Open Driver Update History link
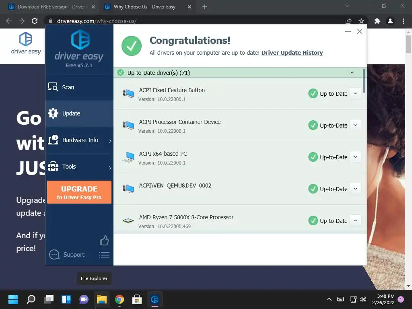This screenshot has height=309, width=412. (292, 53)
